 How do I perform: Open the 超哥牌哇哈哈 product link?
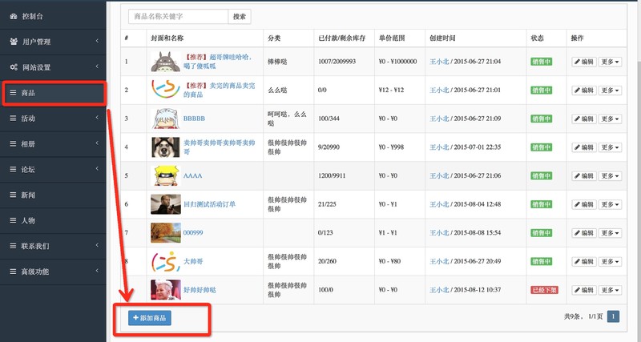[218, 62]
